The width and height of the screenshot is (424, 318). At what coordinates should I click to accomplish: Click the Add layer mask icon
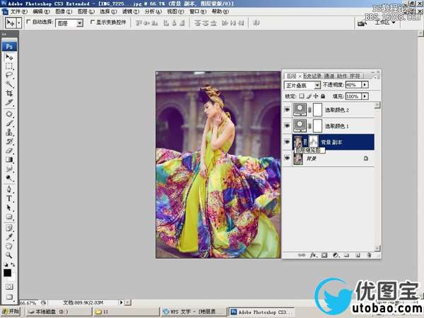(x=324, y=255)
